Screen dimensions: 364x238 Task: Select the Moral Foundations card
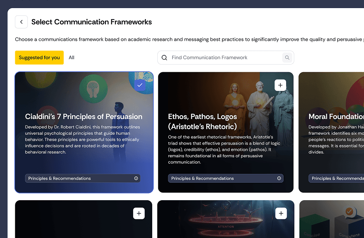pyautogui.click(x=331, y=133)
